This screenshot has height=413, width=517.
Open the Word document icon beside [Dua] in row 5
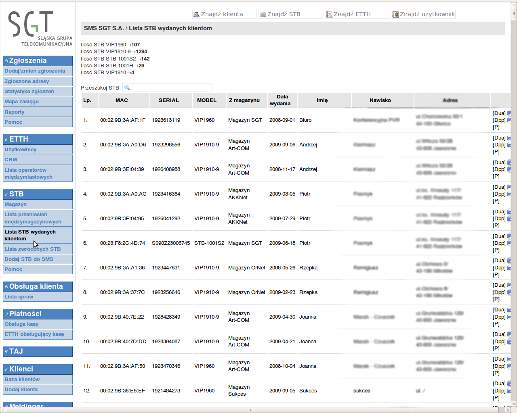click(509, 212)
